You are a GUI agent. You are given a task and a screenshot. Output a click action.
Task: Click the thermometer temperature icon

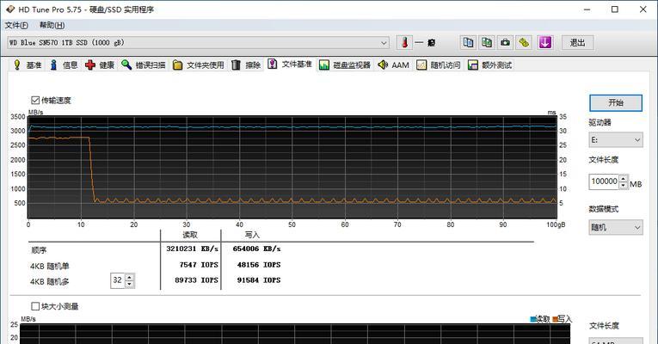point(404,42)
